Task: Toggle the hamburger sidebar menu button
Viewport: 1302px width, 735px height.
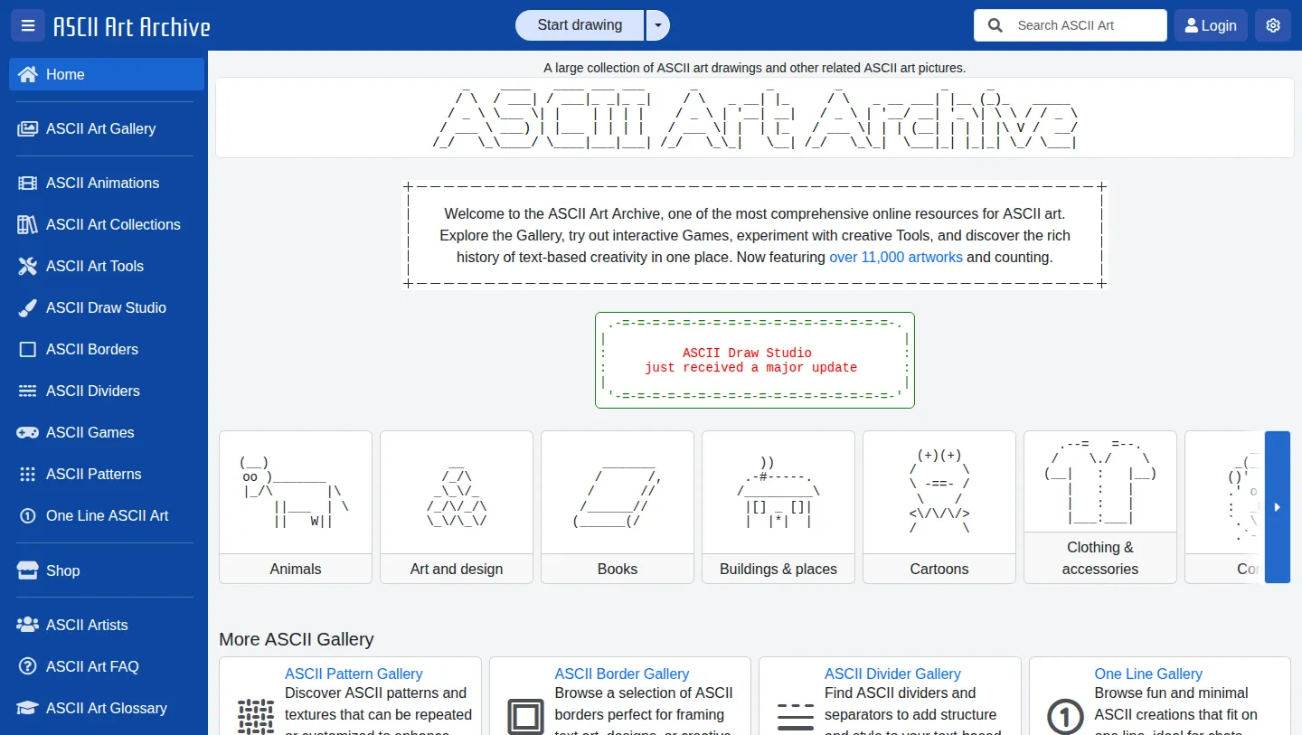Action: coord(28,25)
